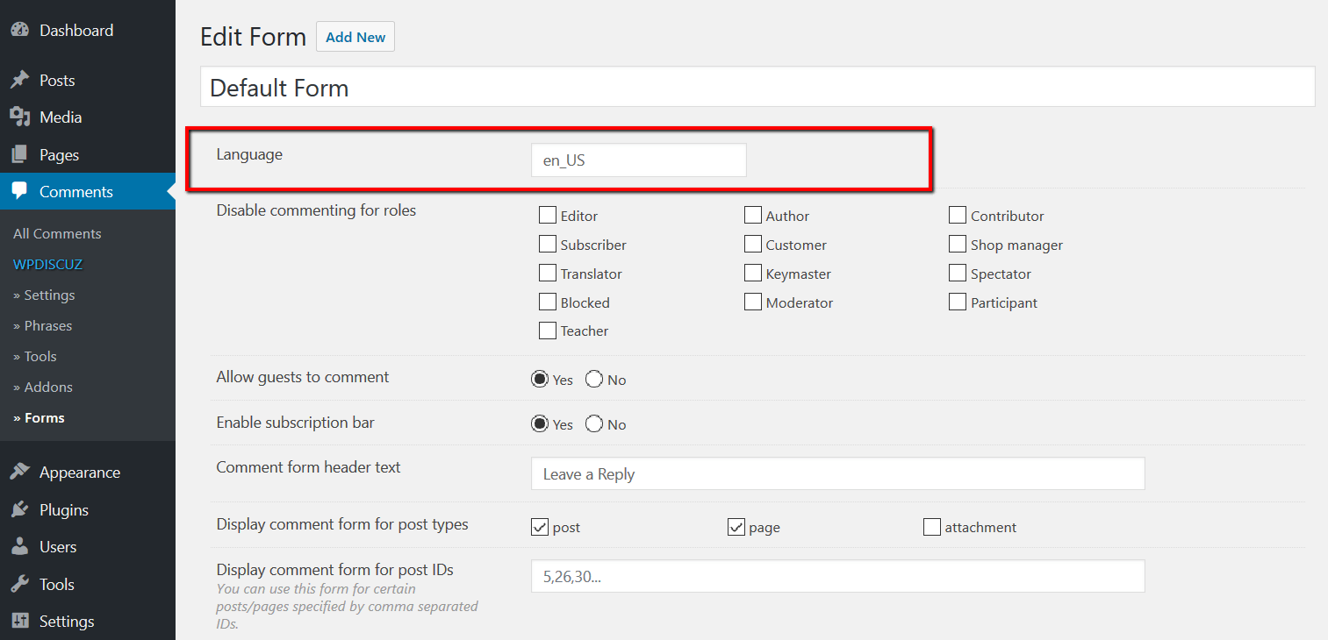Click the Pages icon in sidebar
This screenshot has height=640, width=1328.
pos(19,154)
